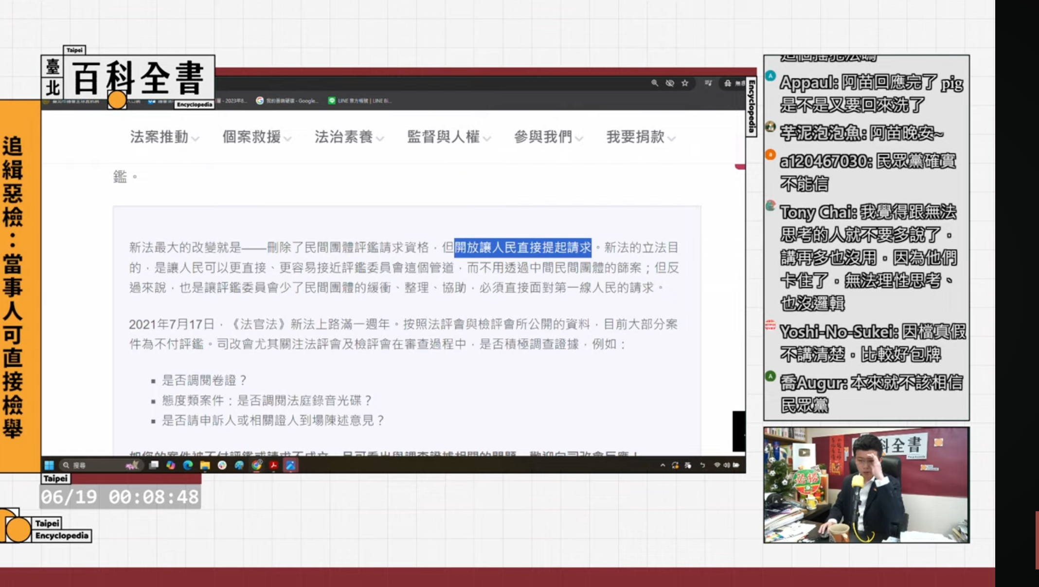Open the Google bookmark in bookmarks bar
This screenshot has height=587, width=1039.
pyautogui.click(x=287, y=101)
